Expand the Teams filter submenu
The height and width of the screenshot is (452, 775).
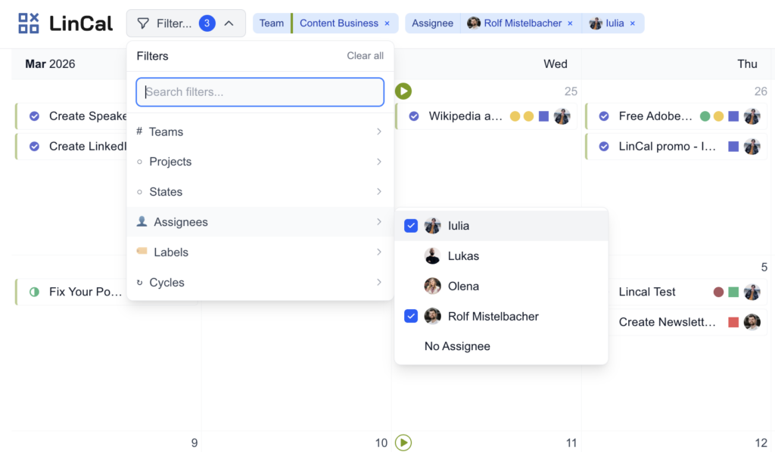[x=260, y=132]
